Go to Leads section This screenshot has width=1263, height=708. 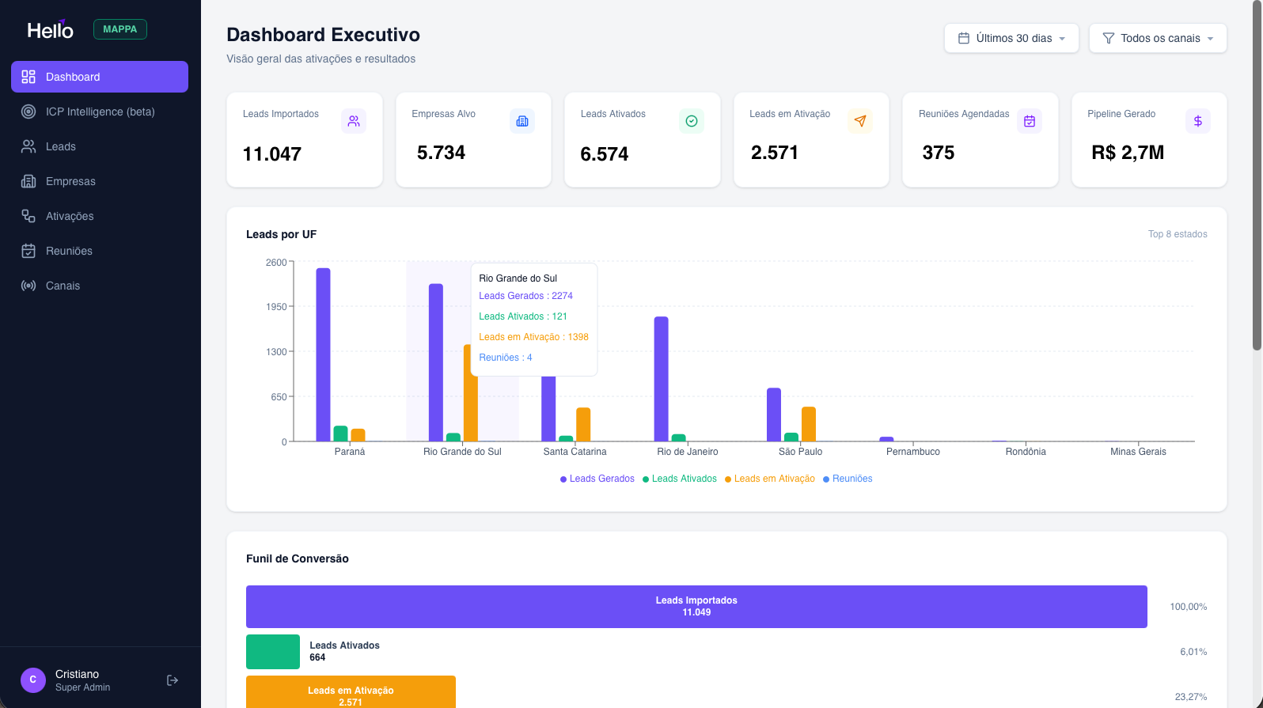tap(100, 146)
